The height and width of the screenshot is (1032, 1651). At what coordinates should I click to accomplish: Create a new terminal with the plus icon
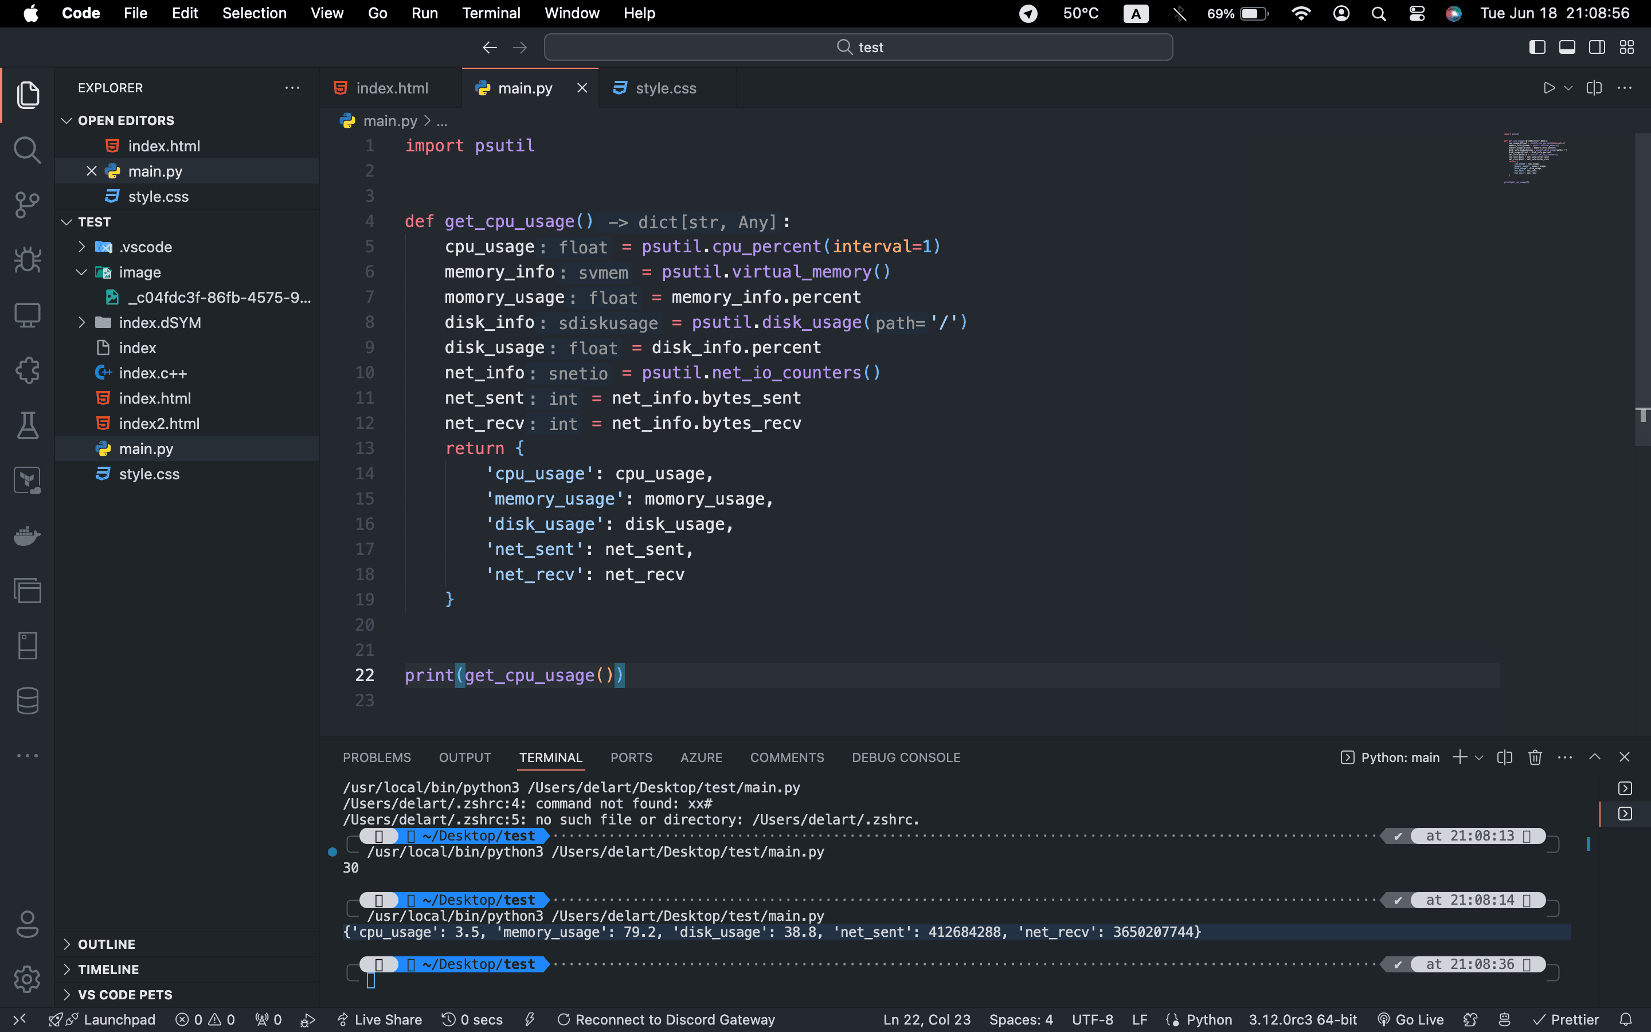[x=1460, y=757]
